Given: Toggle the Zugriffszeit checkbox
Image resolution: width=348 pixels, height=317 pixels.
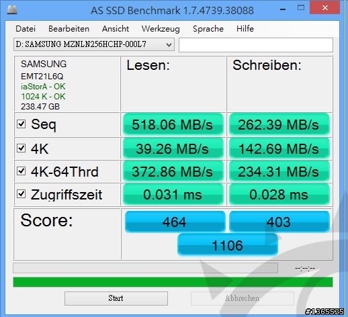Looking at the screenshot, I should (21, 193).
